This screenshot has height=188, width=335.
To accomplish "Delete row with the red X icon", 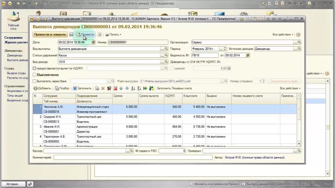I will pos(103,89).
